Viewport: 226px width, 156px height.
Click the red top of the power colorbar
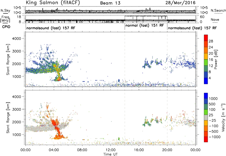206,38
